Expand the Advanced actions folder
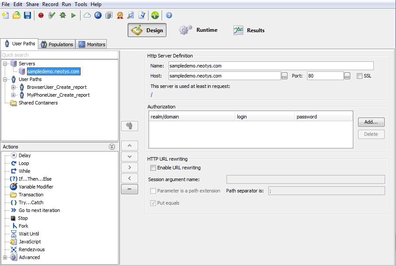396x266 pixels. pyautogui.click(x=5, y=257)
